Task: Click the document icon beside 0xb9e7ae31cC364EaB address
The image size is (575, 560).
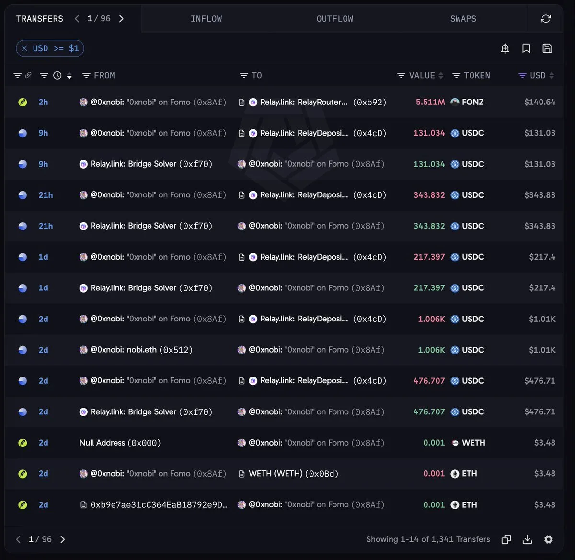Action: pyautogui.click(x=83, y=504)
